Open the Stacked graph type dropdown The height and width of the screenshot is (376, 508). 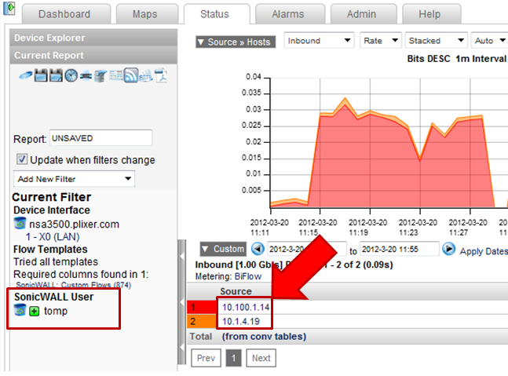435,41
